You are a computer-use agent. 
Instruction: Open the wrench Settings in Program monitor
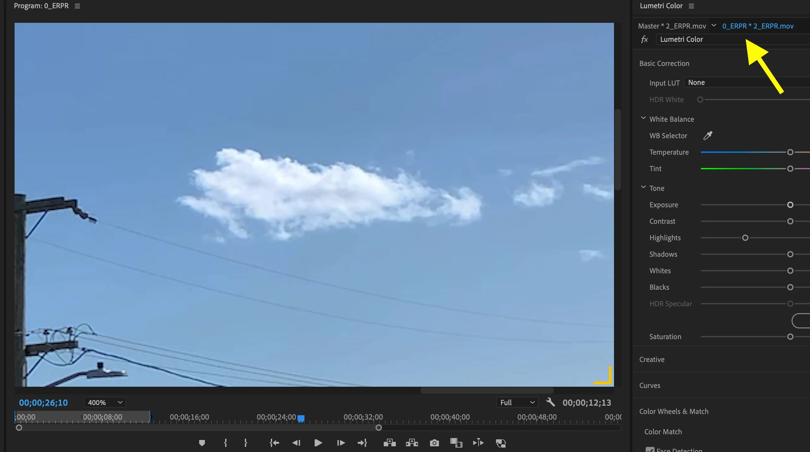pyautogui.click(x=550, y=402)
